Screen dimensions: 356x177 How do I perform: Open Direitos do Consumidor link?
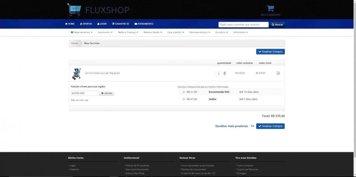click(x=194, y=169)
